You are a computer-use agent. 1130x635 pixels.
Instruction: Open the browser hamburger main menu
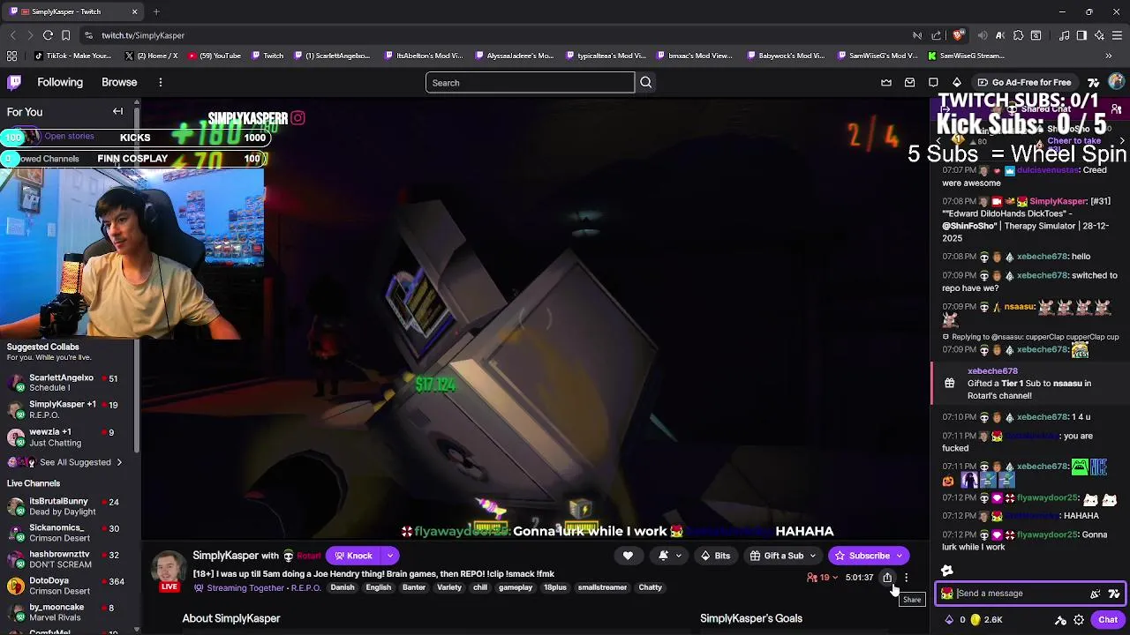pyautogui.click(x=1117, y=35)
